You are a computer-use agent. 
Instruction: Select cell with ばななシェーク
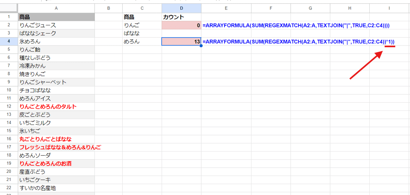[56, 34]
